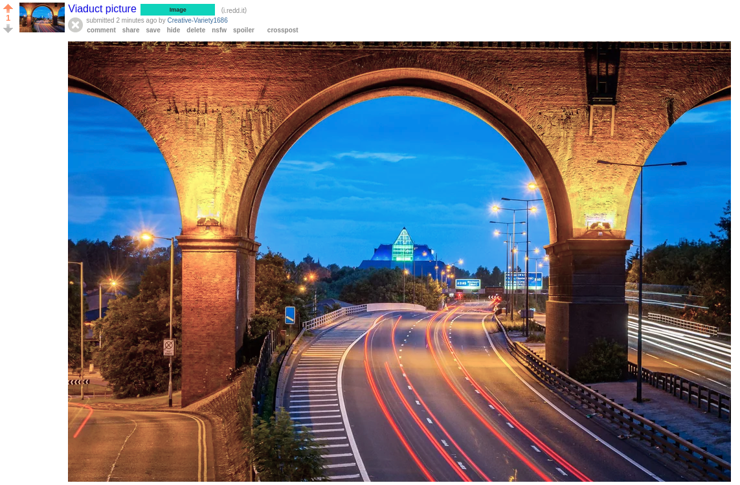Click the post score number 1

pos(8,18)
